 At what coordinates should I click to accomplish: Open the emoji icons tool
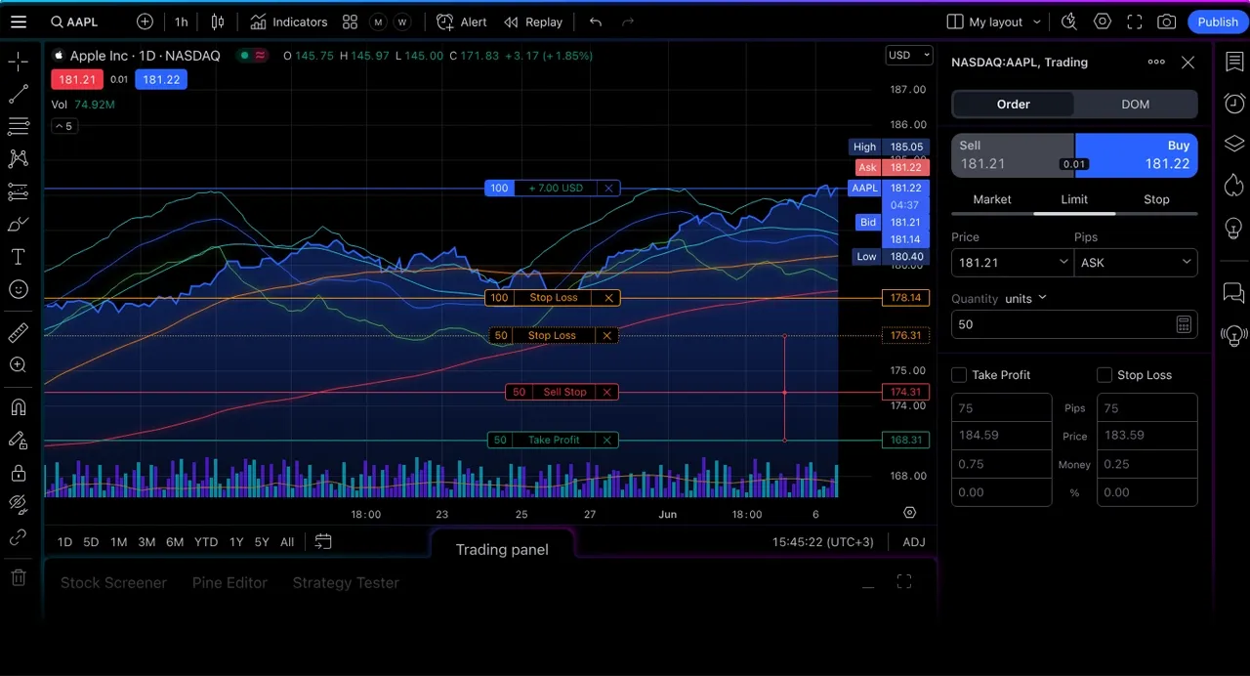click(18, 289)
